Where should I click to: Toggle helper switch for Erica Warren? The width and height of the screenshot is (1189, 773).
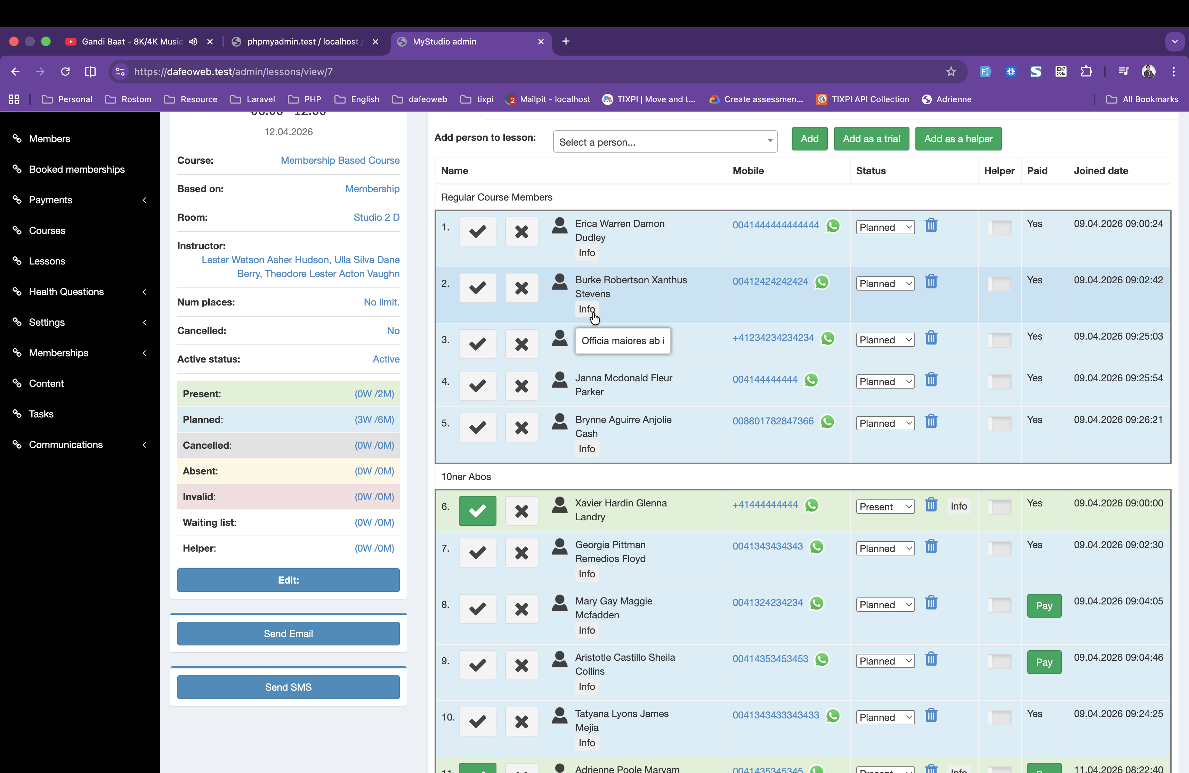pyautogui.click(x=999, y=227)
